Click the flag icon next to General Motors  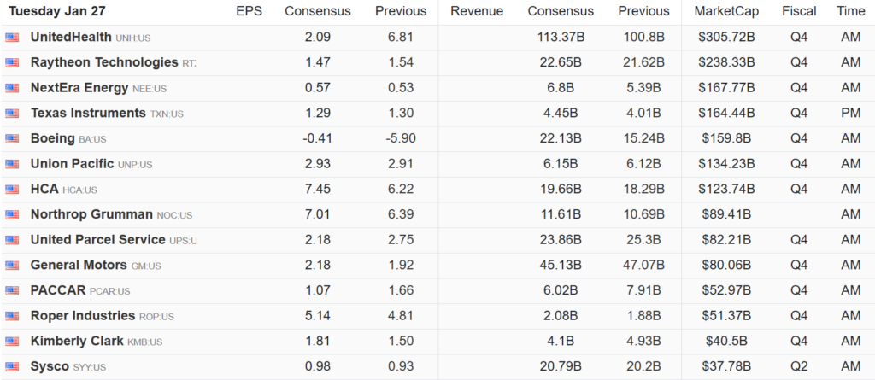tap(12, 266)
